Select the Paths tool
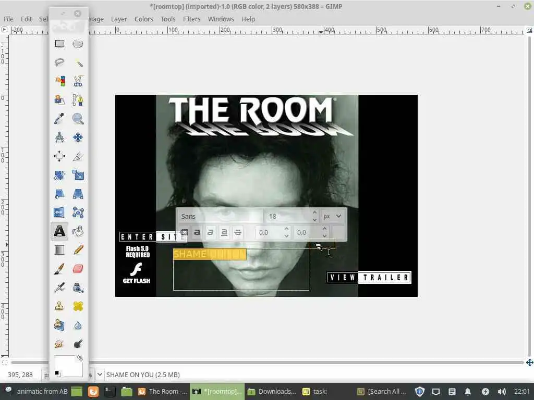Image resolution: width=534 pixels, height=400 pixels. click(78, 100)
